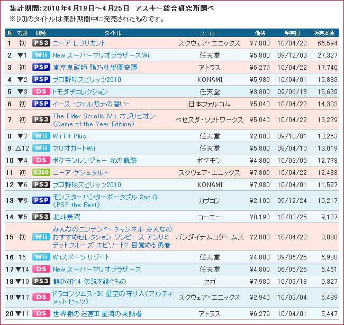Image resolution: width=344 pixels, height=325 pixels.
Task: Open 世界樹の迷宮III 星海の来訪者 link
Action: (97, 314)
